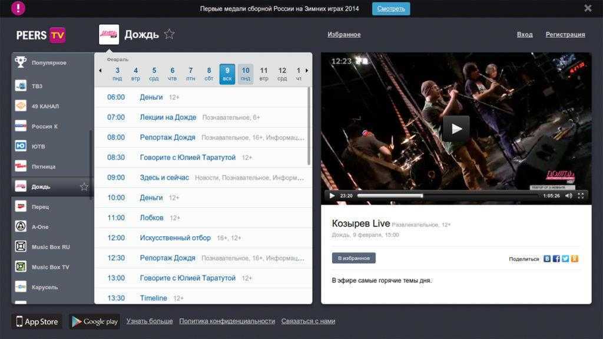603x339 pixels.
Task: Click the Смотреть button in top banner
Action: pos(391,9)
